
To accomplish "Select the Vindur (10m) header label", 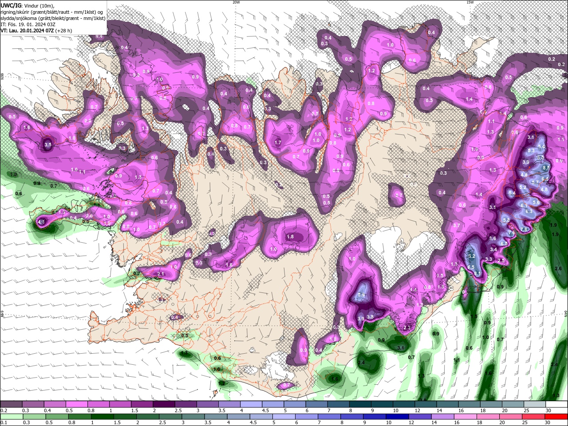I will tap(39, 5).
